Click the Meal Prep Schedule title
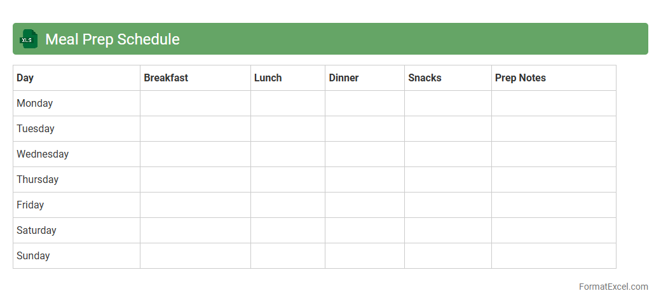 (112, 39)
